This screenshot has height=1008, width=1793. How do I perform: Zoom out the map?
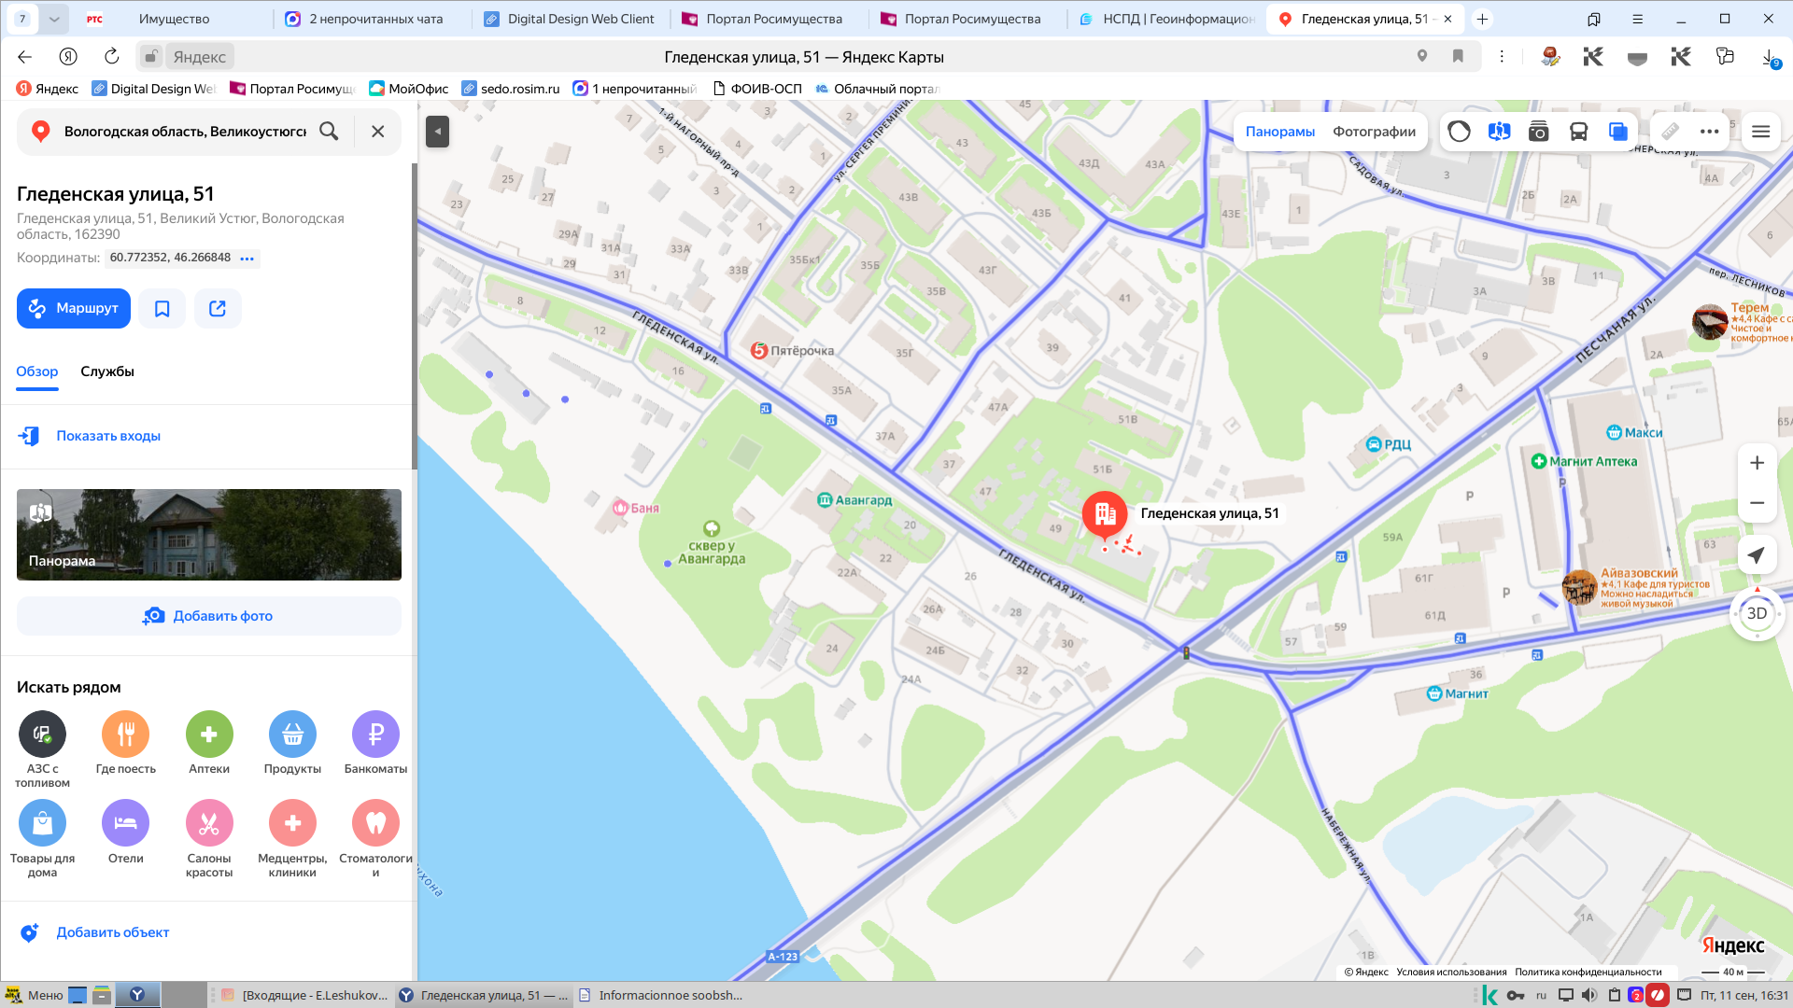pos(1757,503)
